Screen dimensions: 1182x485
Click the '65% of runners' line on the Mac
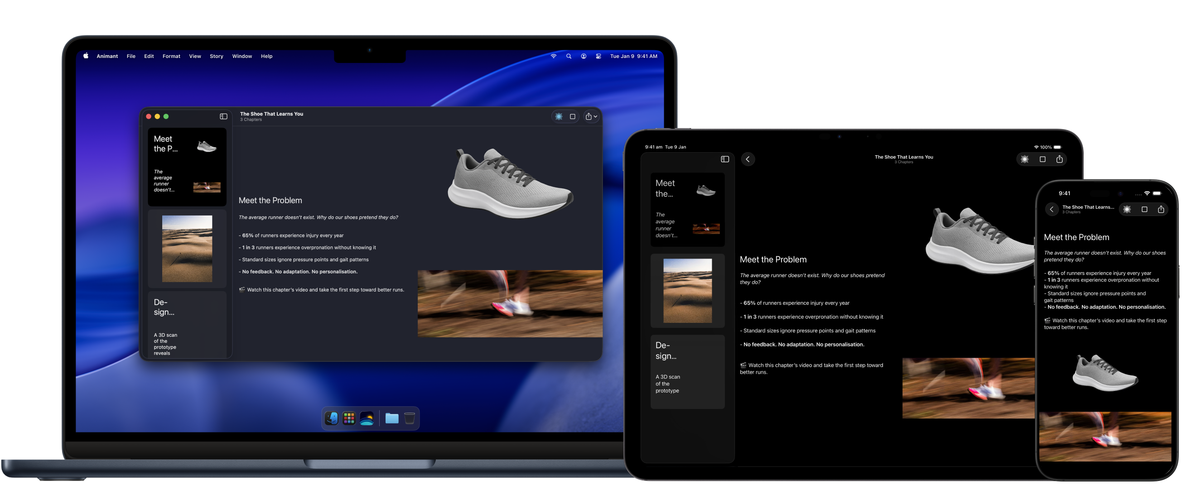[291, 235]
